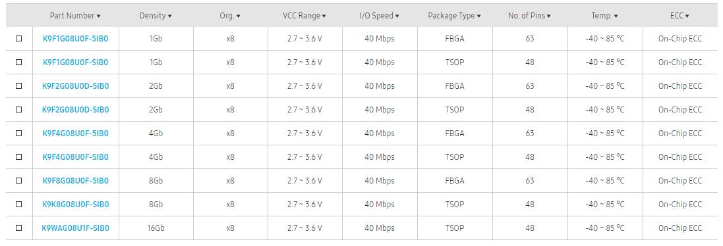Check the box for K9WAG08U1F-SIB0 row
Screen dimensions: 723x246
pyautogui.click(x=19, y=228)
